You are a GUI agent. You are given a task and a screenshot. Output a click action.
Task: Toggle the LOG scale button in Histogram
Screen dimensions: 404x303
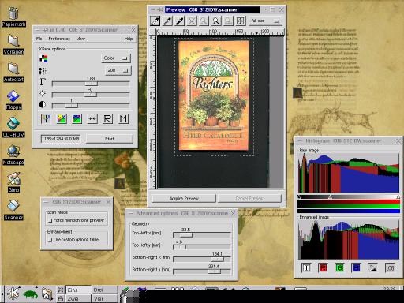point(390,267)
